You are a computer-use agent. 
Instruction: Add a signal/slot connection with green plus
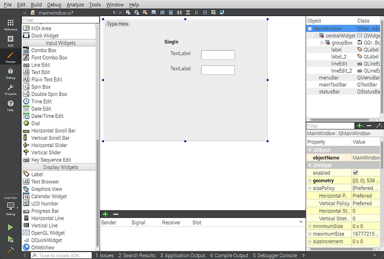pos(105,214)
